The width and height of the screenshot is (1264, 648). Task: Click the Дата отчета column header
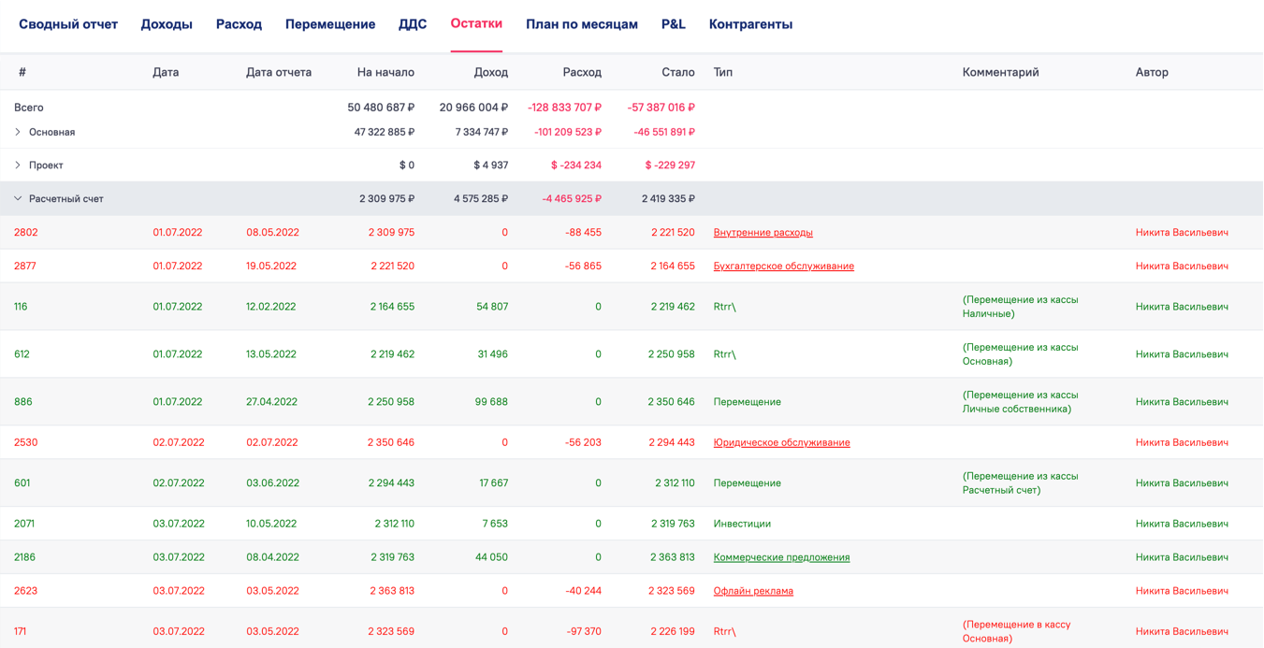pos(278,72)
